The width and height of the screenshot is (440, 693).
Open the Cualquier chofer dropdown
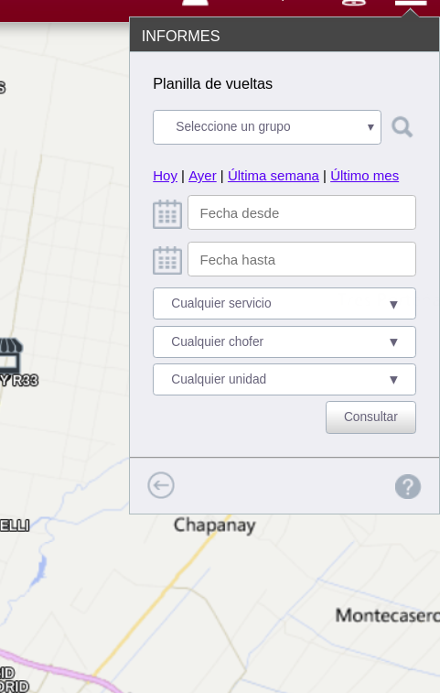[x=284, y=341]
